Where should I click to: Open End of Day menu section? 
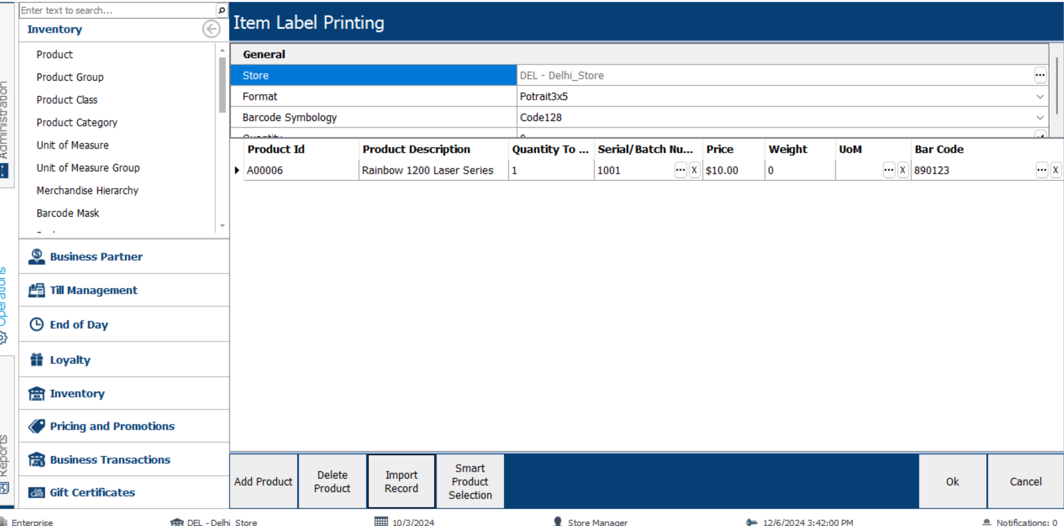click(124, 325)
